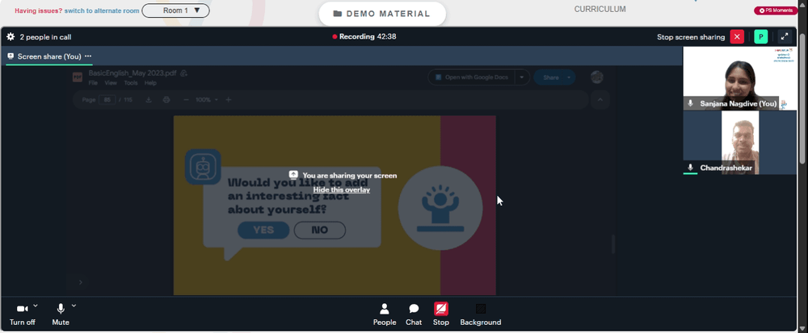Click switch to alternate room link
The width and height of the screenshot is (808, 333).
tap(102, 10)
